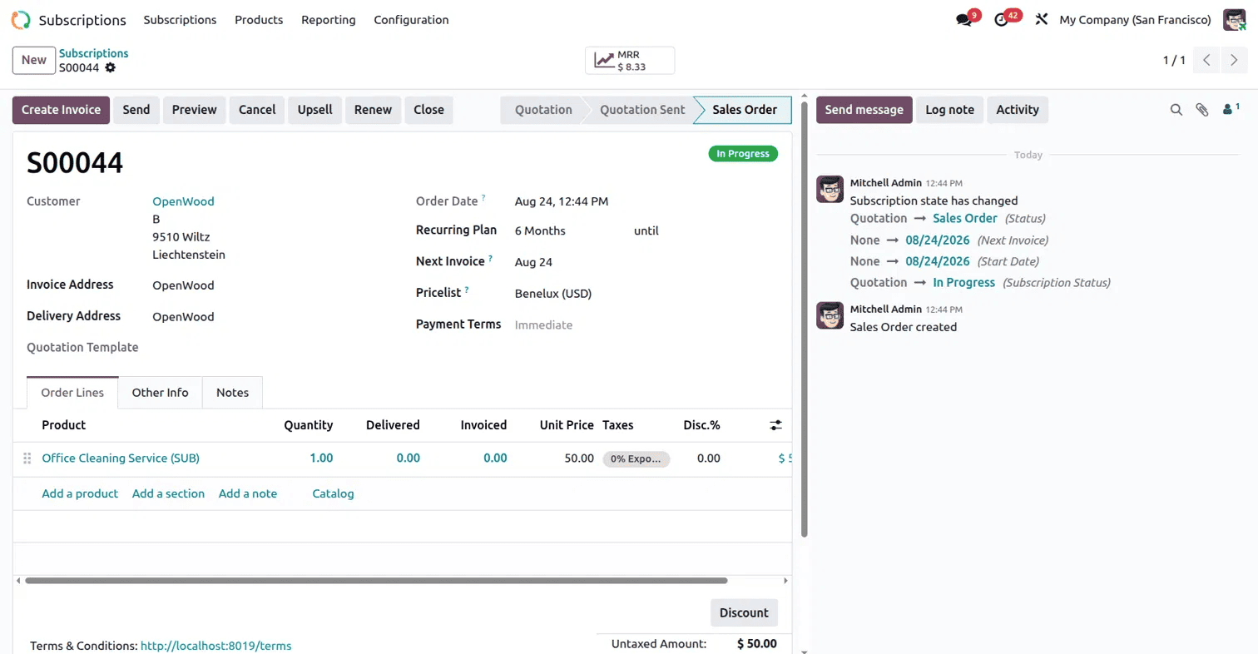Switch to the Notes tab
This screenshot has width=1258, height=654.
click(x=232, y=393)
